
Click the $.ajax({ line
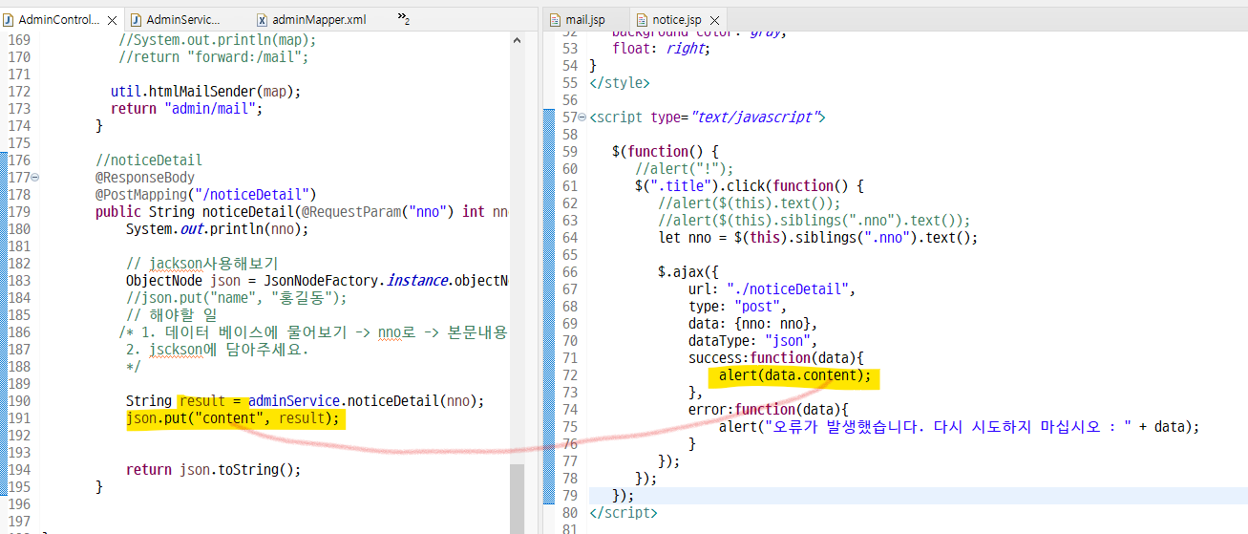click(687, 272)
